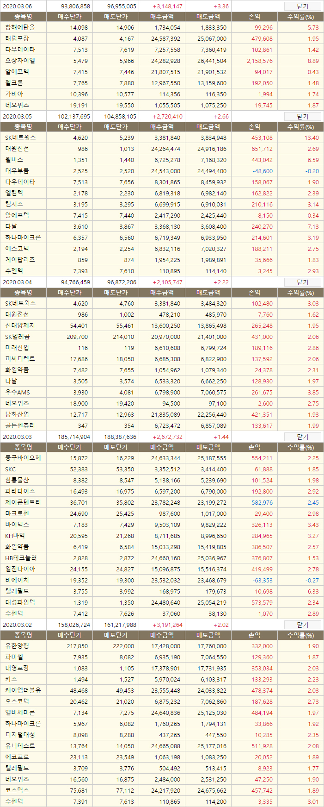
Task: Select 에스코넥 stock name
Action: (17, 249)
